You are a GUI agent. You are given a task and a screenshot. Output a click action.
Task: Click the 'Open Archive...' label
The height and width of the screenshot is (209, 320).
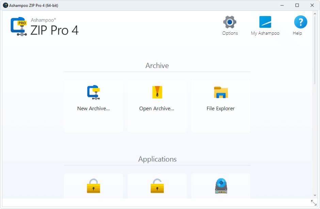(x=157, y=108)
